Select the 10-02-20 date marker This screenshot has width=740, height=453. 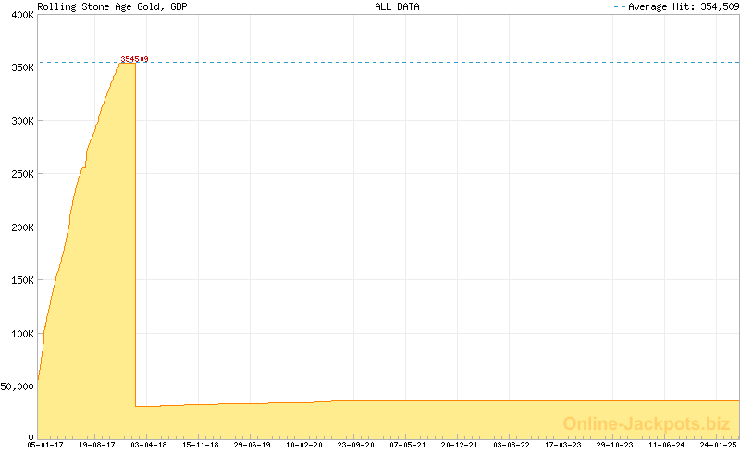click(303, 445)
